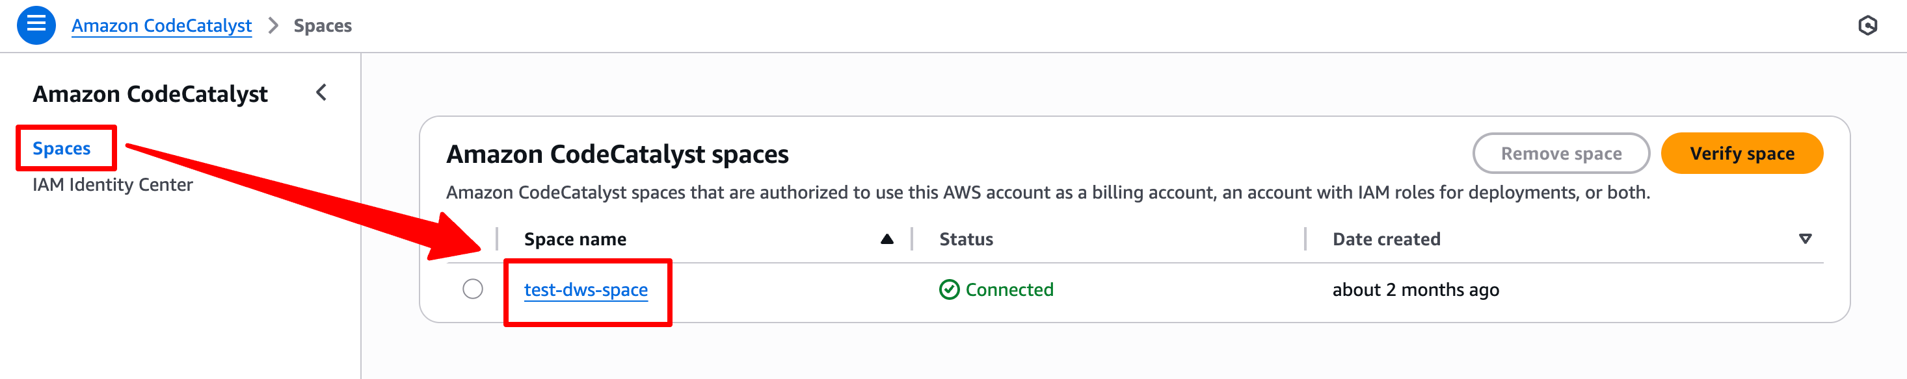Sort ascending using Space name arrow

[x=887, y=239]
